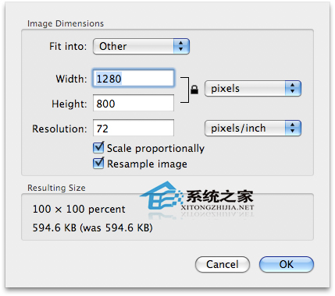Click the Resolution field showing 72
Screen dimensions: 335x296
pos(134,128)
